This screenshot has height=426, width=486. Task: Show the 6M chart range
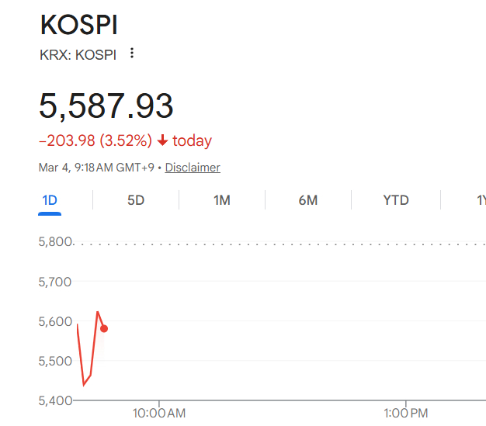click(x=308, y=200)
